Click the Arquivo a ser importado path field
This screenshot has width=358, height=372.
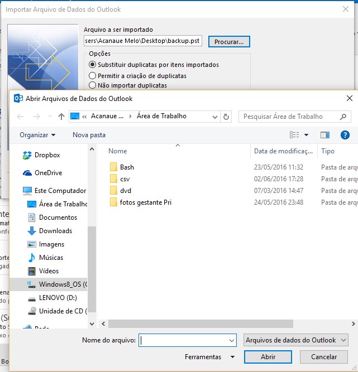point(143,41)
